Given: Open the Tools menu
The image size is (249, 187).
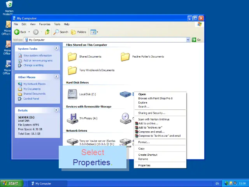Looking at the screenshot, I should (x=57, y=24).
